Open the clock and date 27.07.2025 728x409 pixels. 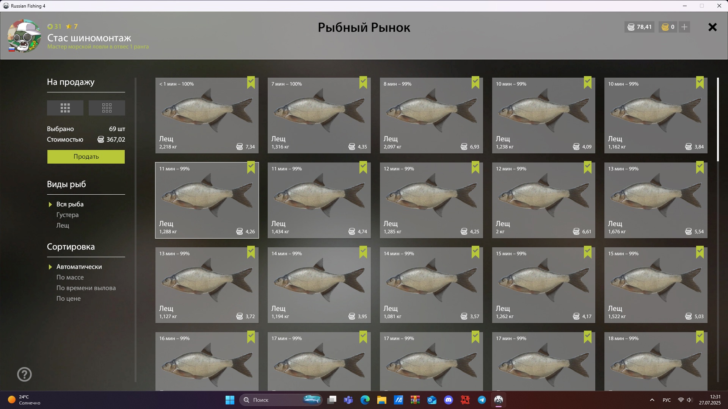(x=710, y=400)
